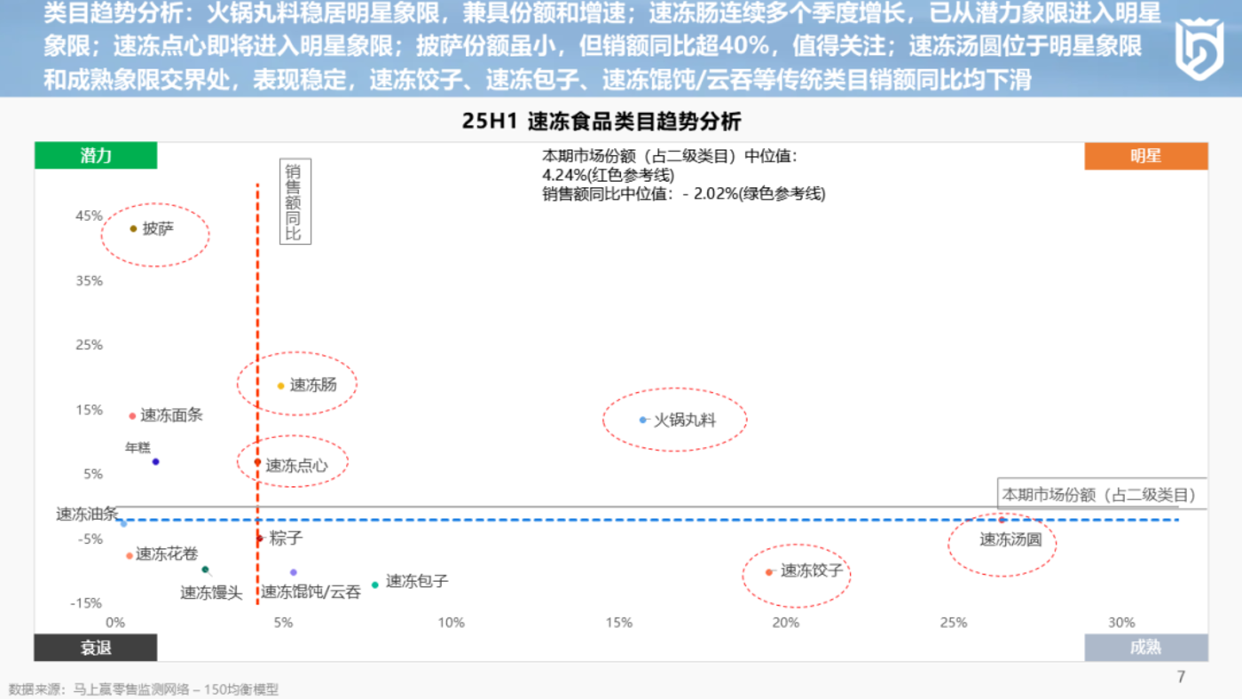Viewport: 1242px width, 699px height.
Task: Click the dark blue 年糕 data point
Action: click(x=155, y=461)
